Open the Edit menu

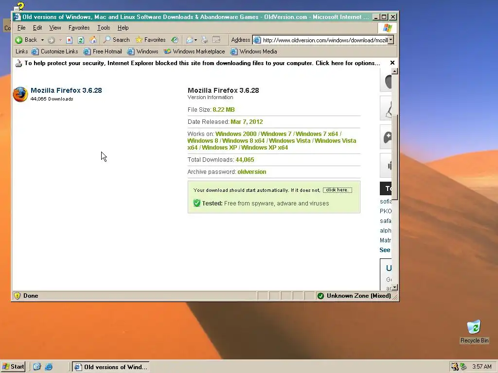37,28
